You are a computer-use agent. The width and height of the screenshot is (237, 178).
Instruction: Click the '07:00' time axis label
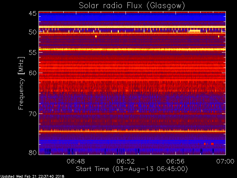point(226,161)
